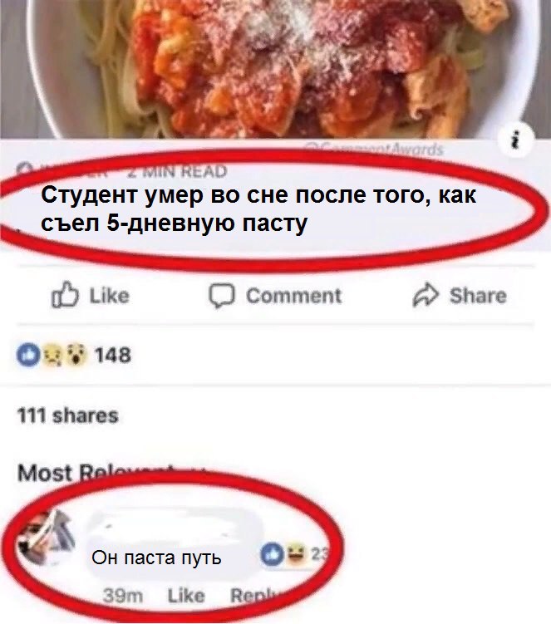This screenshot has height=624, width=551.
Task: Click the like reaction on the comment
Action: coord(273,554)
